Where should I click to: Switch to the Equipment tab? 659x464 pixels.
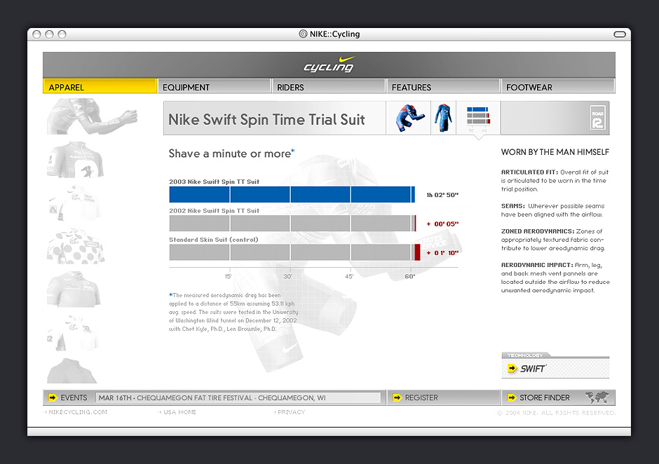[214, 87]
